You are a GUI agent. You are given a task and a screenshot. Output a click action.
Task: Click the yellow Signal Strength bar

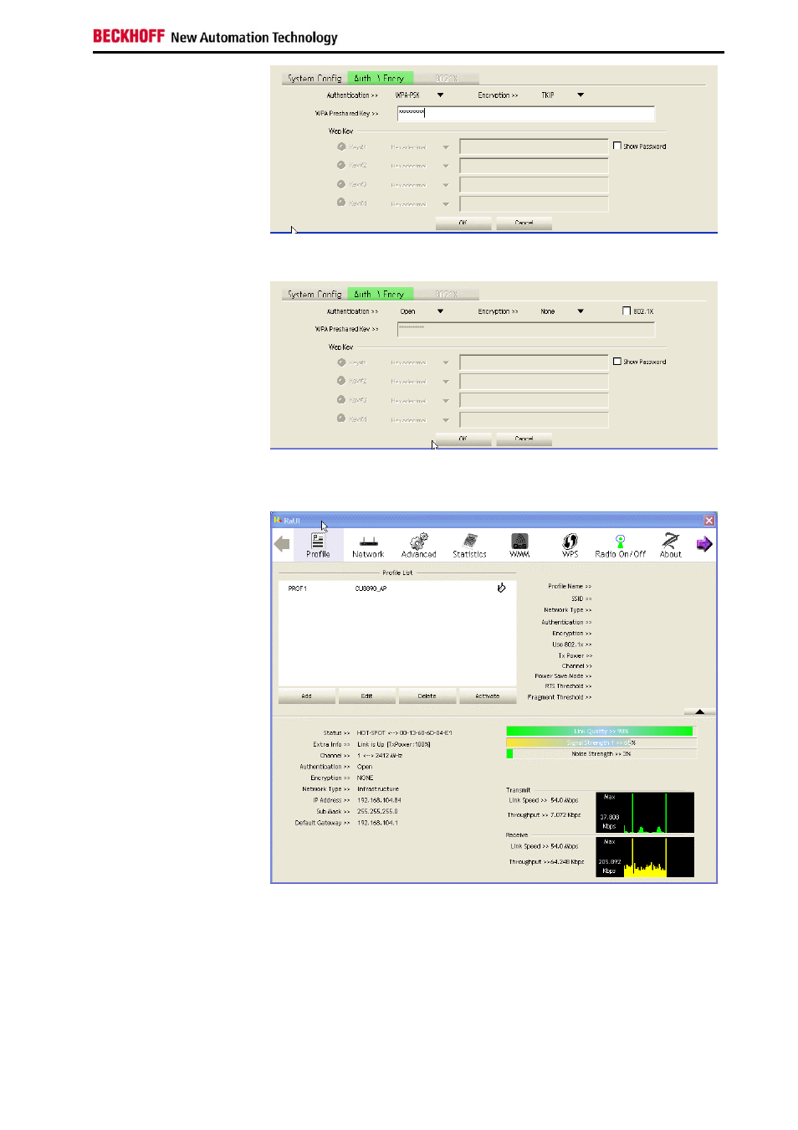coord(600,742)
